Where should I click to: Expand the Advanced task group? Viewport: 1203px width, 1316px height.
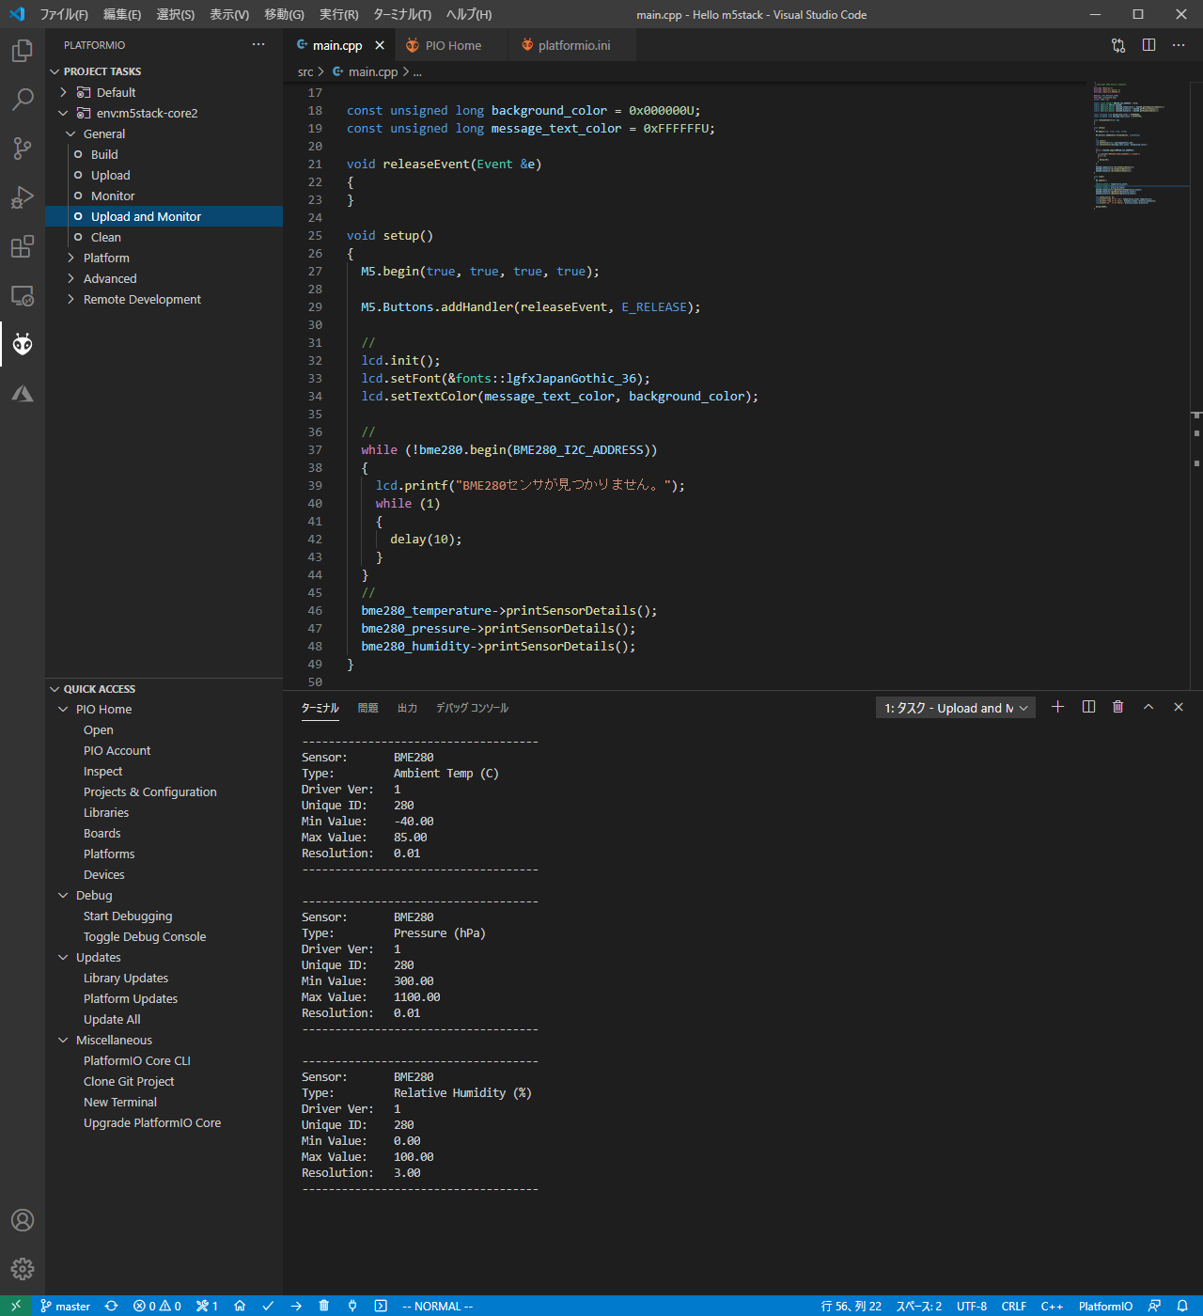70,278
